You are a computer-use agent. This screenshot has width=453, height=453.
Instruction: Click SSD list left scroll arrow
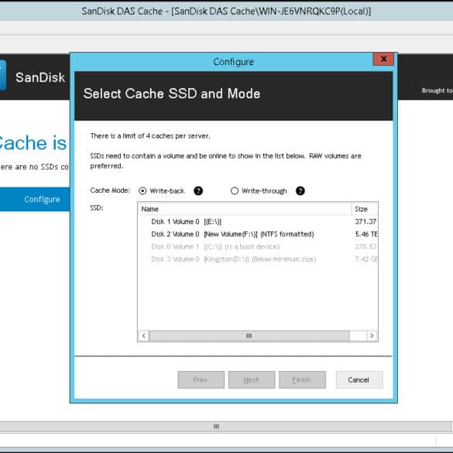[x=143, y=336]
